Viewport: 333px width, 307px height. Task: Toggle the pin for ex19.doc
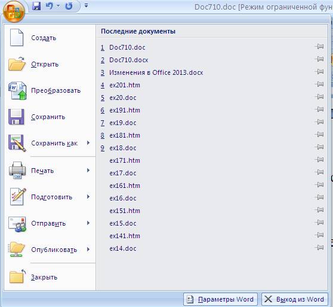[x=319, y=121]
